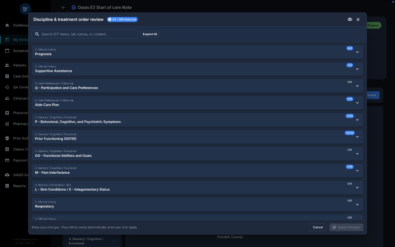395x247 pixels.
Task: Expand the Respiratory section chevron
Action: pos(357,205)
